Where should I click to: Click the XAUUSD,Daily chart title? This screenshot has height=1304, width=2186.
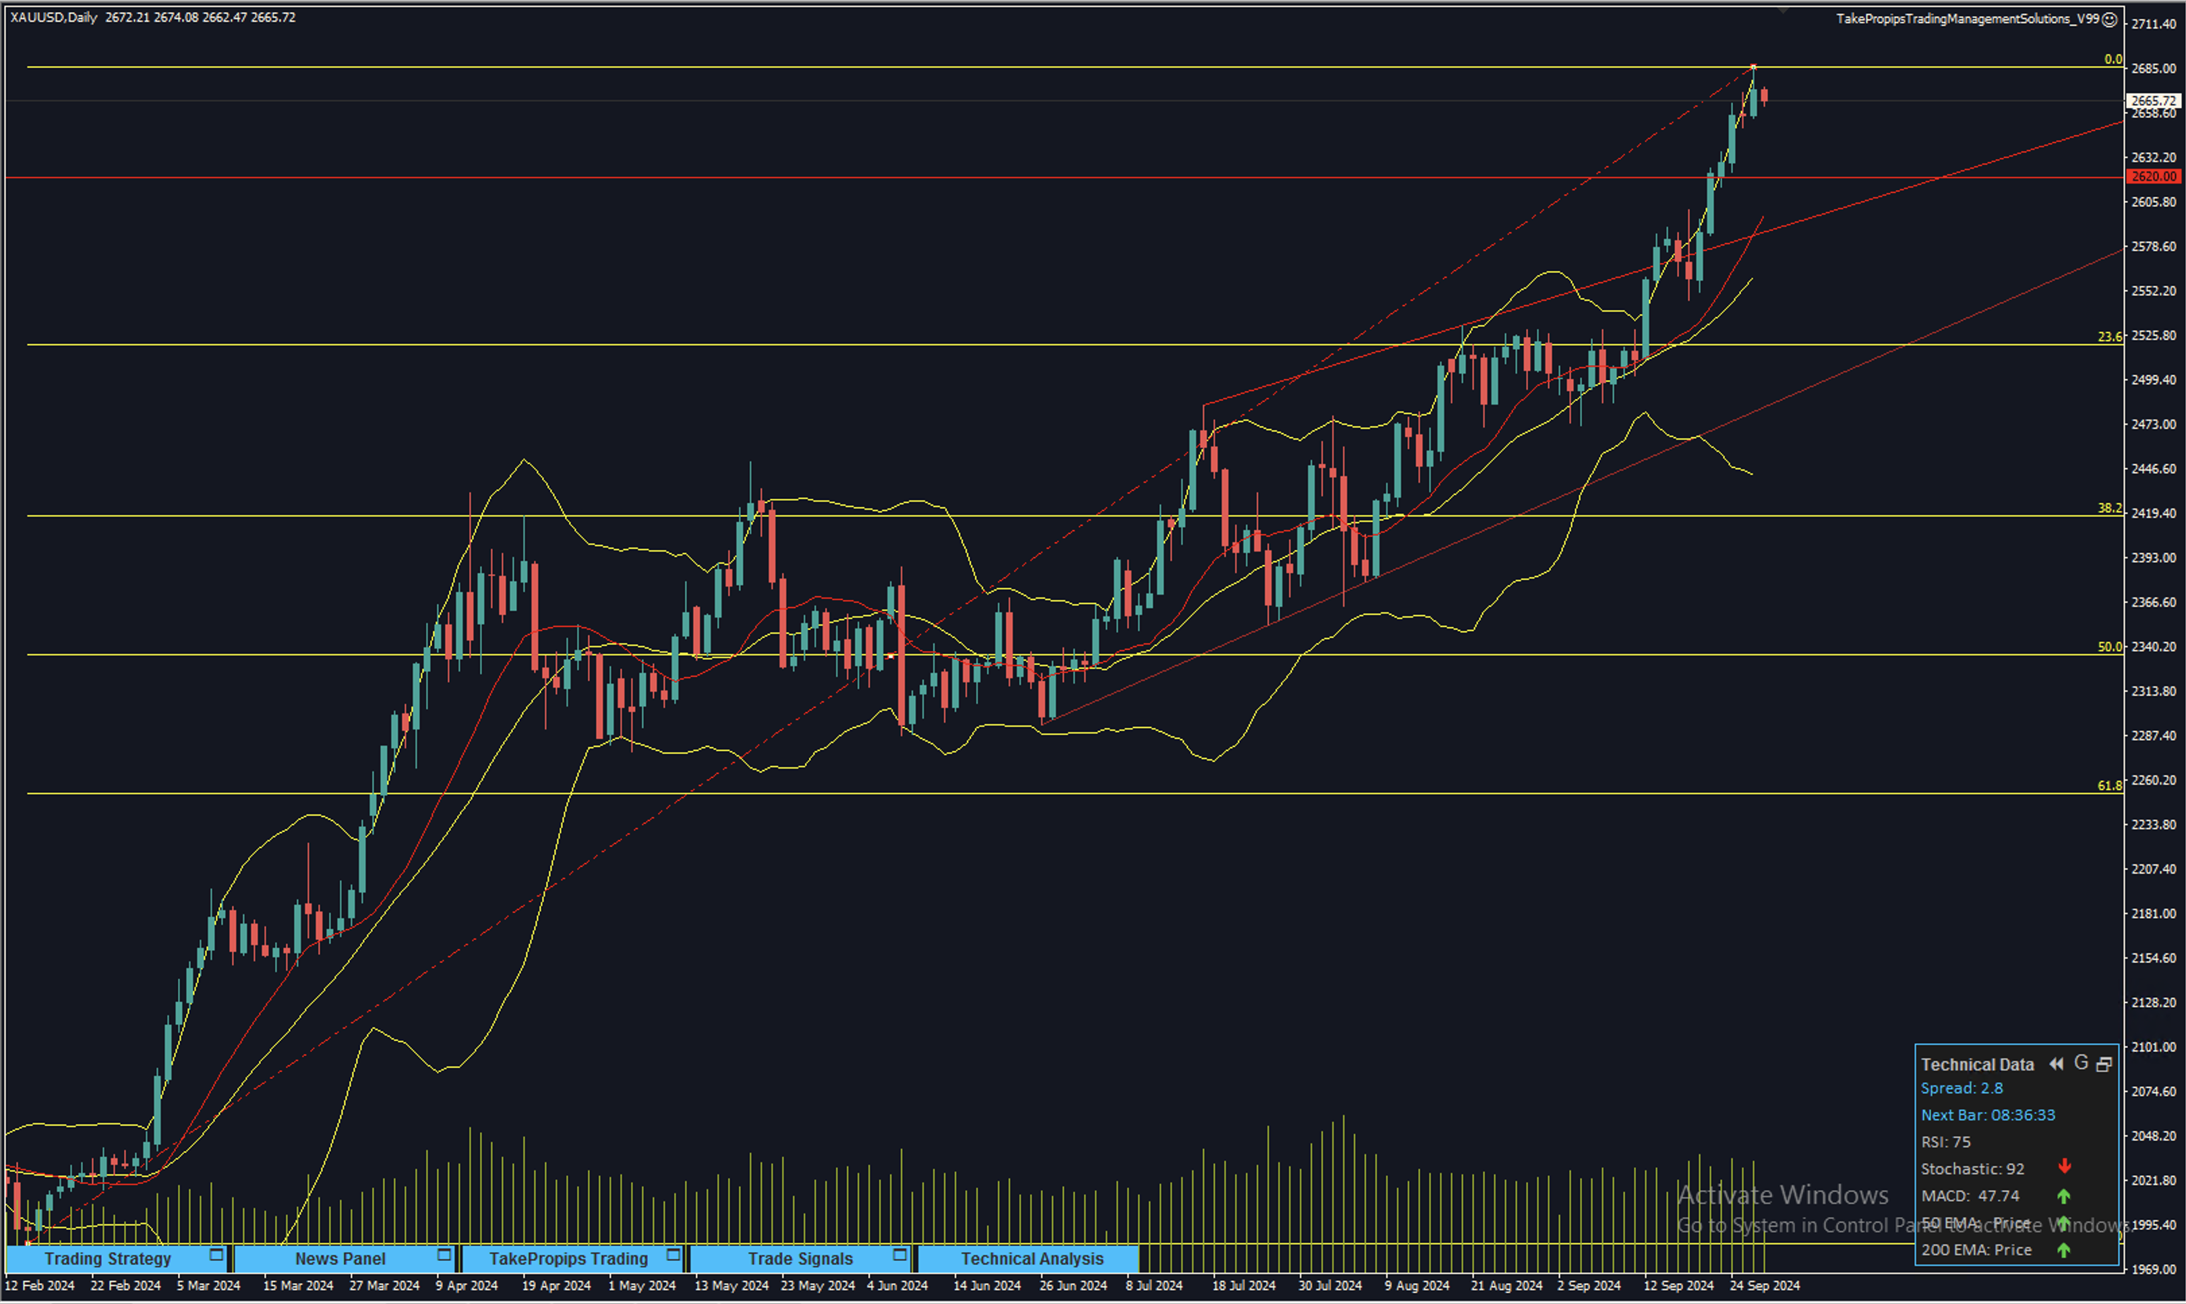pos(53,18)
